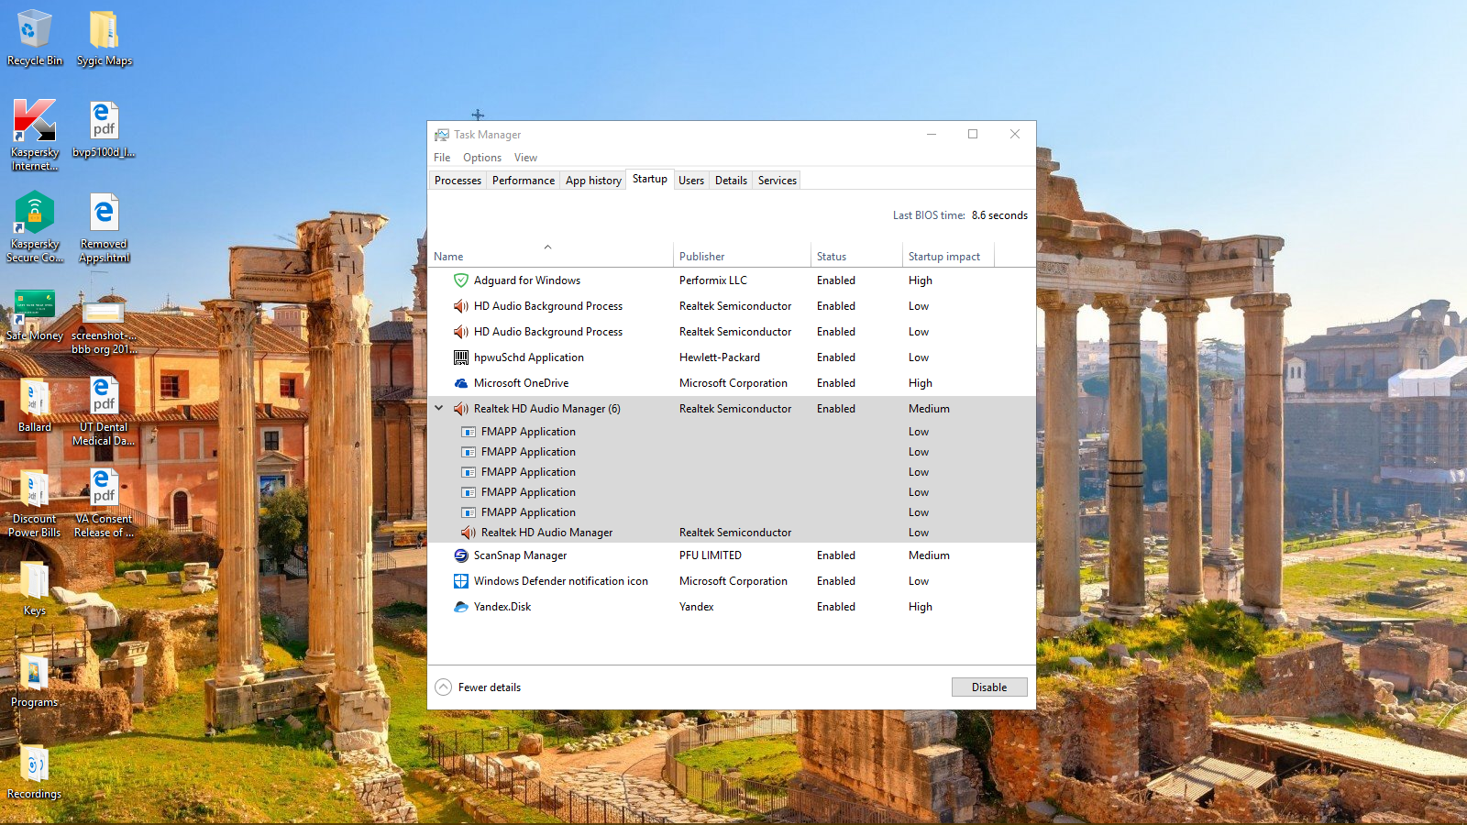Viewport: 1467px width, 825px height.
Task: Open the Options menu
Action: 481,158
